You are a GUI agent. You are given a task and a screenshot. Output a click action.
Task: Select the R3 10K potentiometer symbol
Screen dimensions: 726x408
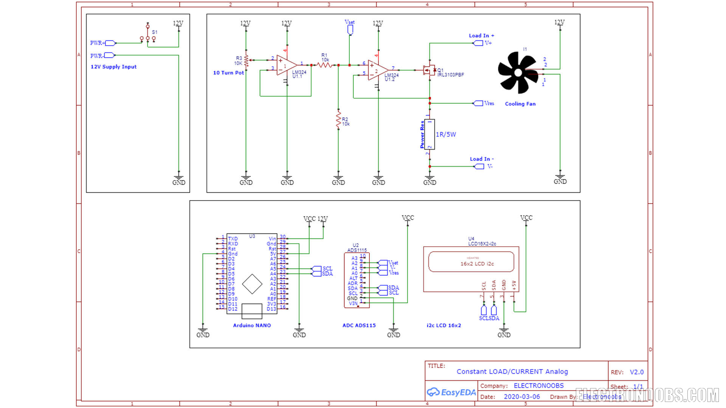[x=247, y=60]
